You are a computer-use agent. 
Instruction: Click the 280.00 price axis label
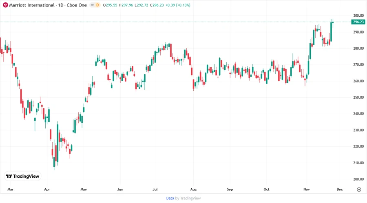[x=358, y=49]
